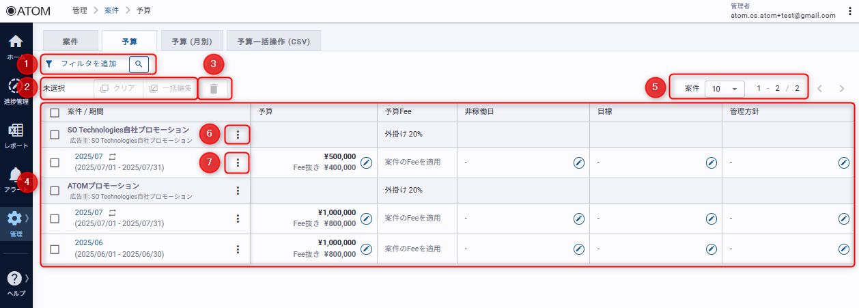Go to the next page arrow
The width and height of the screenshot is (859, 308).
(x=841, y=89)
